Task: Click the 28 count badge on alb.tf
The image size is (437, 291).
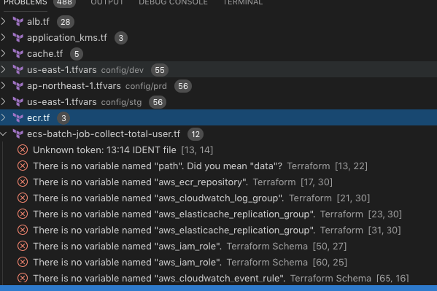Action: pyautogui.click(x=66, y=22)
